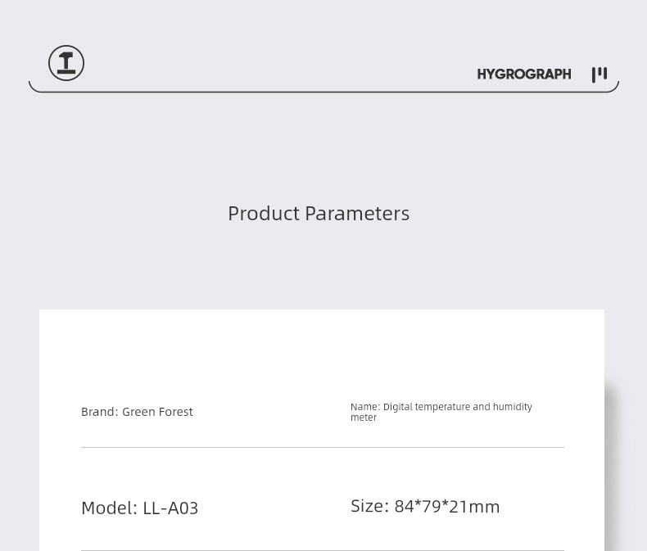
Task: Select the LL-A03 model number
Action: point(170,508)
